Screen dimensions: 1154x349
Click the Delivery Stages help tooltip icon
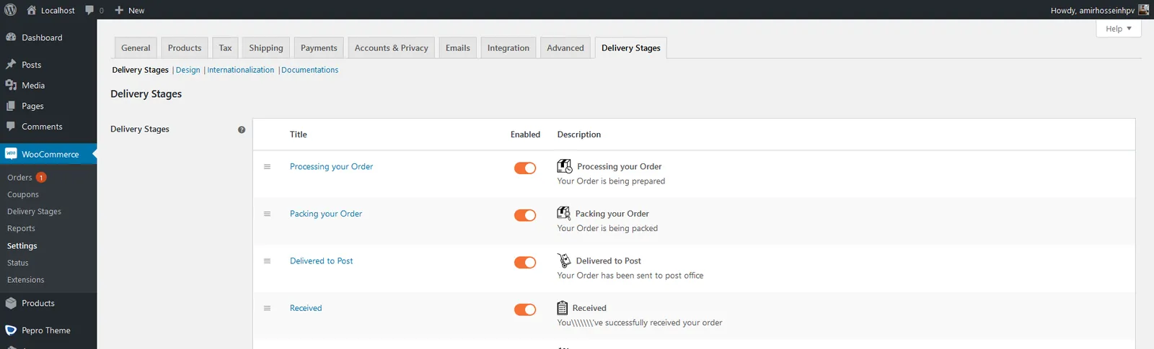tap(242, 130)
